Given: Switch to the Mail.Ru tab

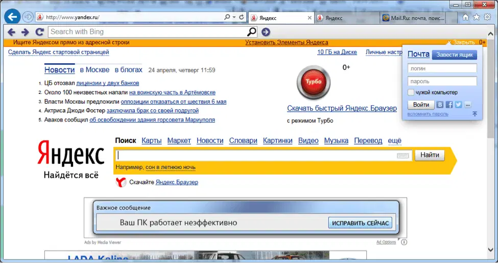Looking at the screenshot, I should [413, 18].
